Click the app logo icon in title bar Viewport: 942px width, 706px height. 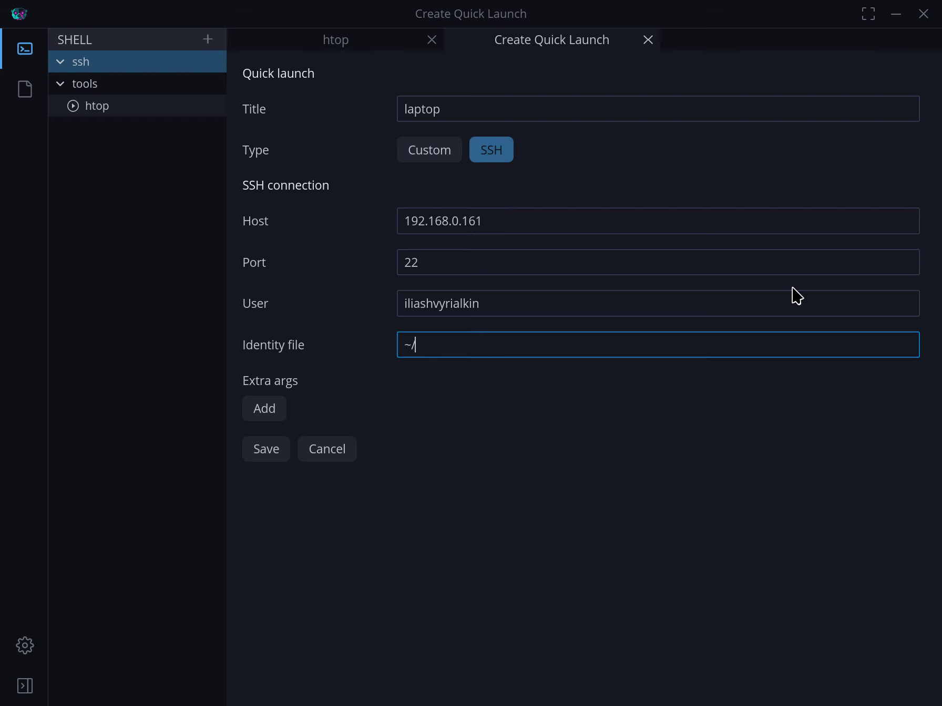coord(19,14)
